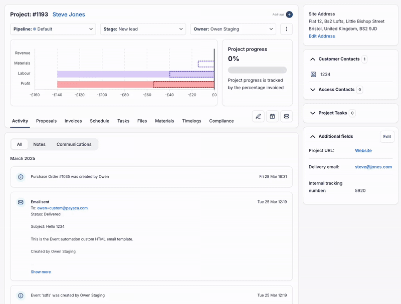Expand the Project Tasks section
Image resolution: width=401 pixels, height=304 pixels.
point(313,113)
